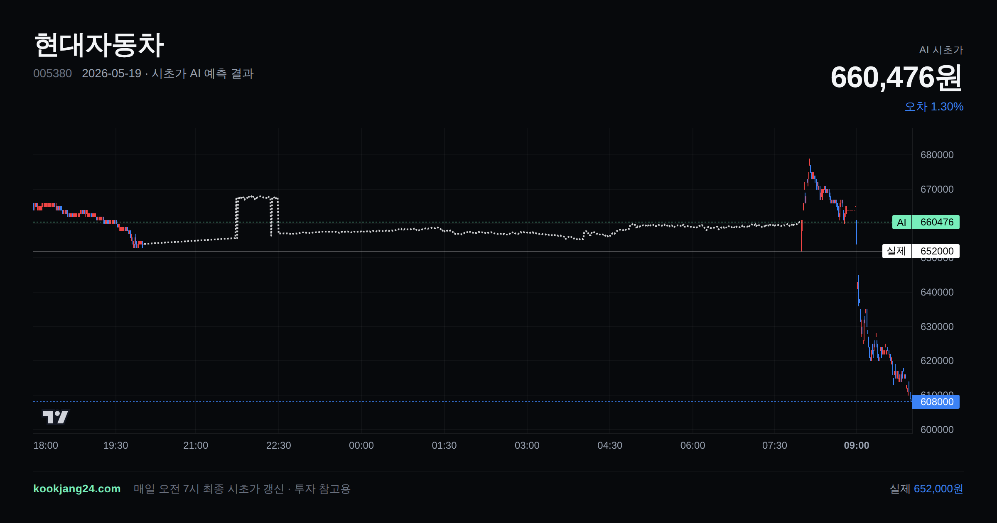Image resolution: width=997 pixels, height=523 pixels.
Task: Click the 03:00 time axis label
Action: click(527, 445)
